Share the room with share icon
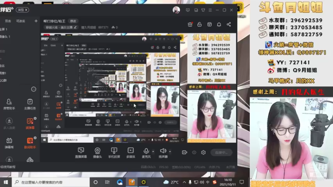333x187 pixels. (229, 25)
